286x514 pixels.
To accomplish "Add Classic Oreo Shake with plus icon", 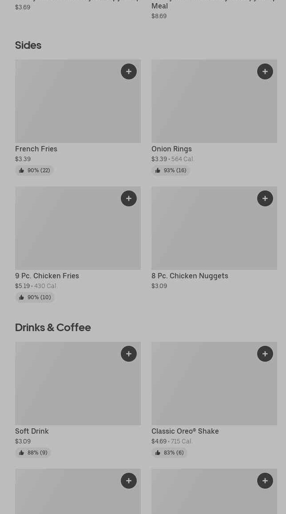I will (x=265, y=354).
